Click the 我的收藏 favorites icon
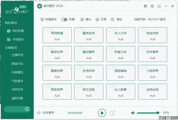This screenshot has width=178, height=120. [x=9, y=31]
